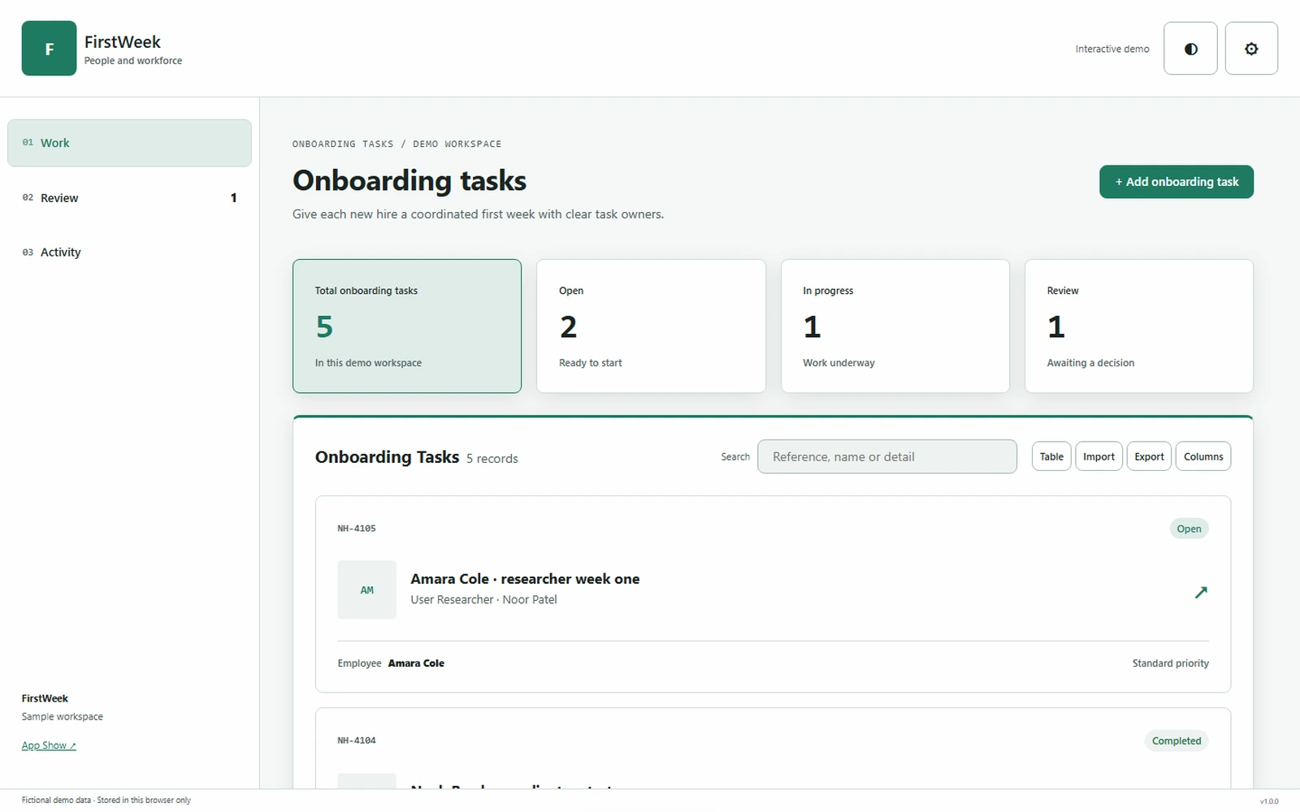Click the FirstWeek green F logo
This screenshot has height=812, width=1300.
pyautogui.click(x=49, y=49)
